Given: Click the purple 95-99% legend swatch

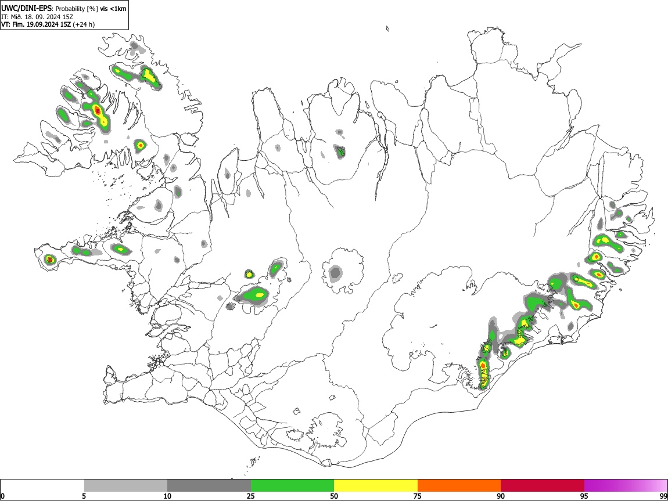Looking at the screenshot, I should point(626,485).
